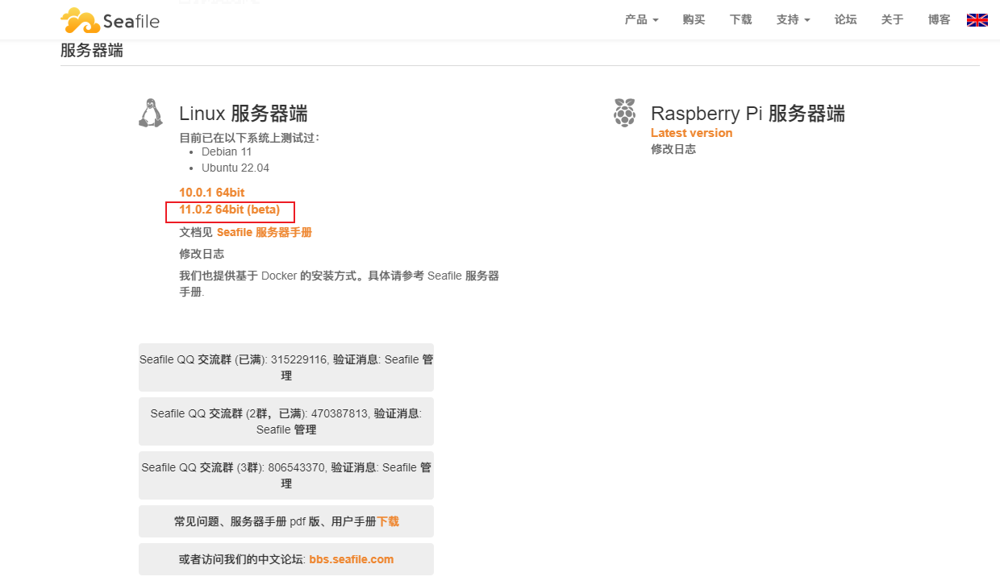Switch language via the UK flag icon
1000x585 pixels.
[977, 20]
